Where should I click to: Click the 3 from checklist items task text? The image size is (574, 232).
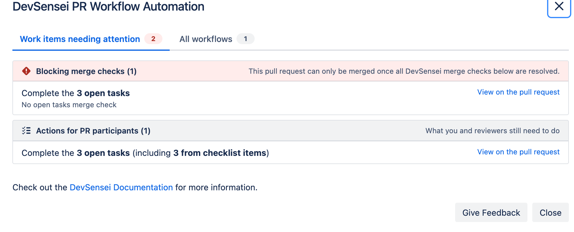[x=220, y=153]
